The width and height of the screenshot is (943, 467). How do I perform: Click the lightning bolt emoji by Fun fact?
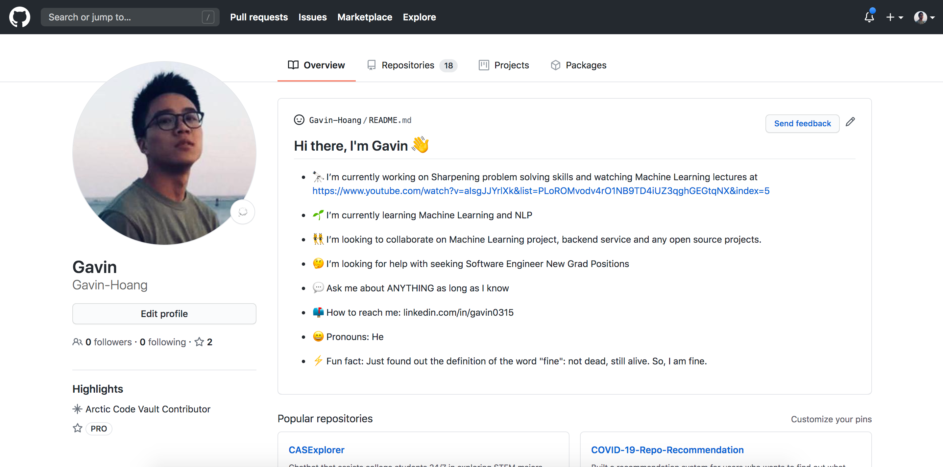[x=318, y=361]
